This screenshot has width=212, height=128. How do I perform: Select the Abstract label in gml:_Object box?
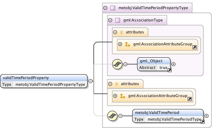click(x=147, y=68)
